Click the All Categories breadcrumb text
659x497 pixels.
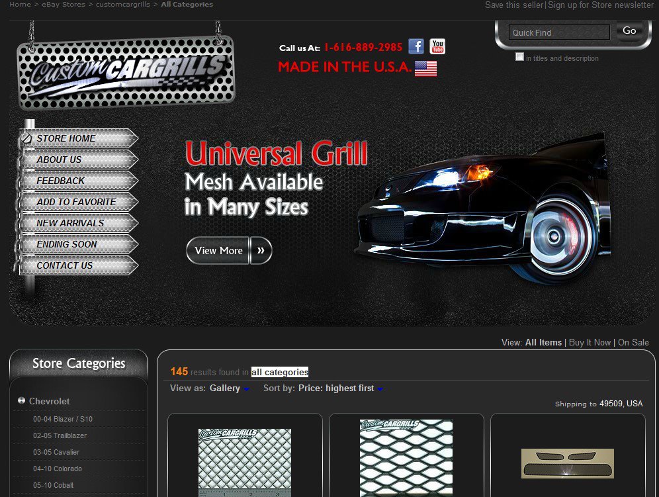click(x=187, y=4)
